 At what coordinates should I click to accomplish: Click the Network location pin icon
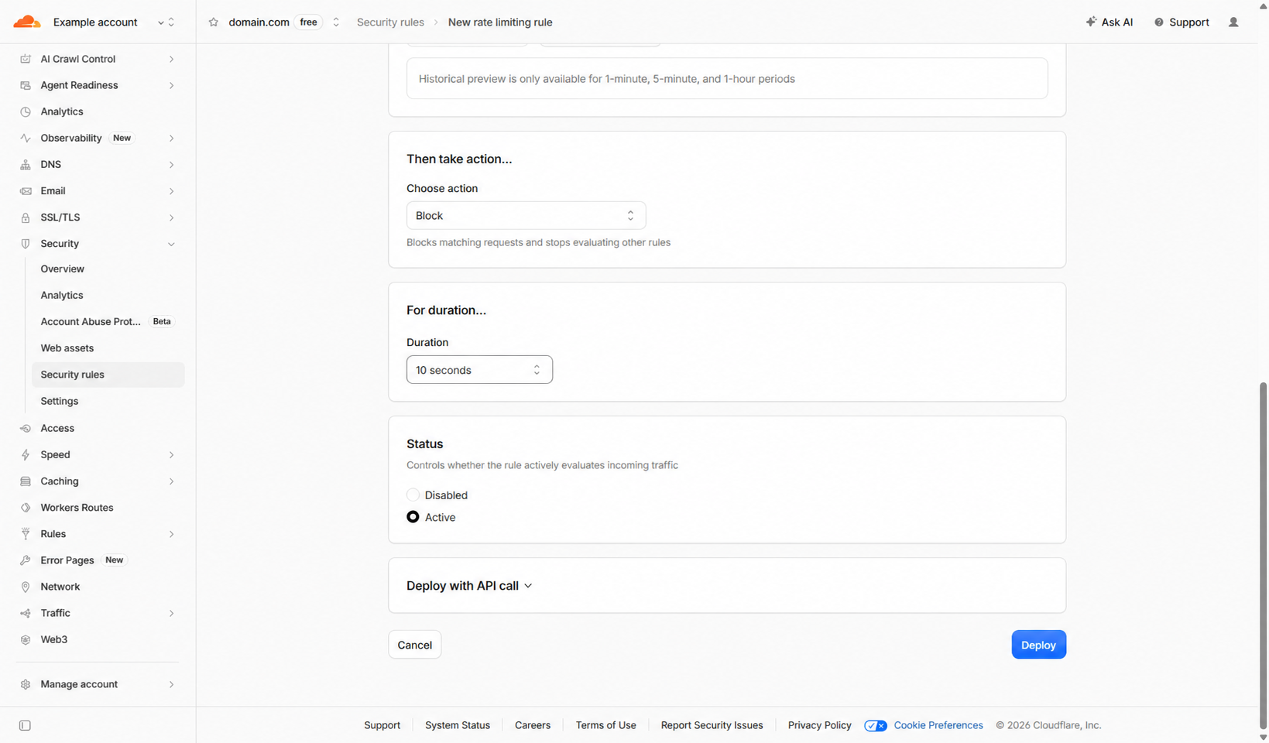pos(26,587)
